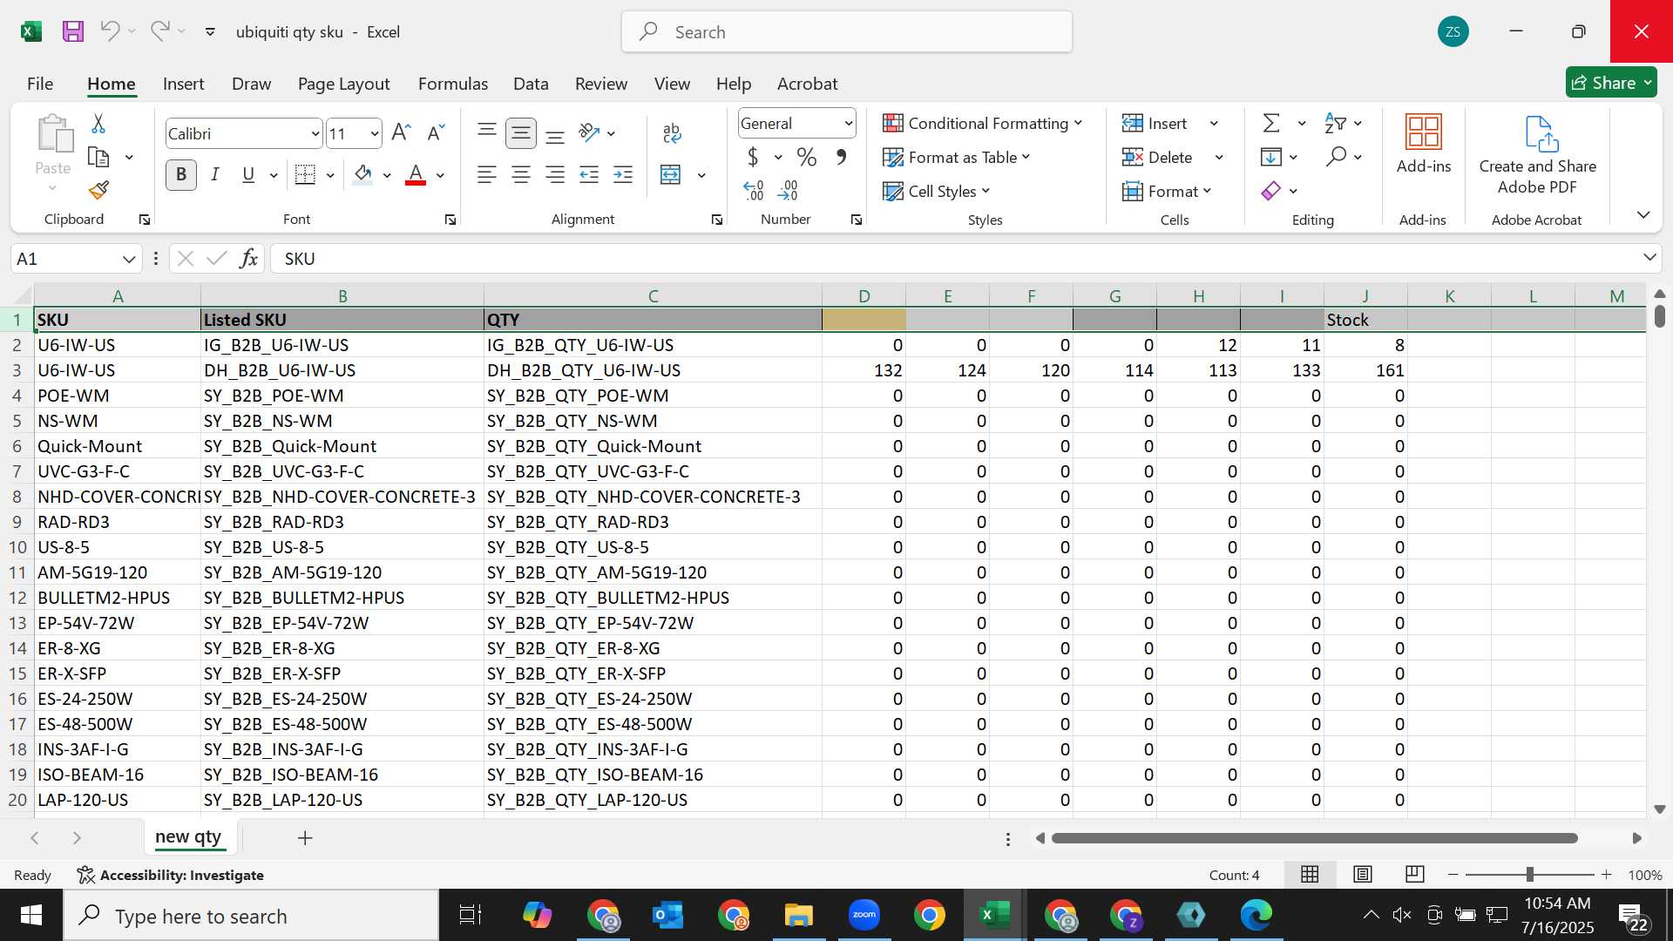Align text to the right
Image resolution: width=1673 pixels, height=941 pixels.
point(554,175)
